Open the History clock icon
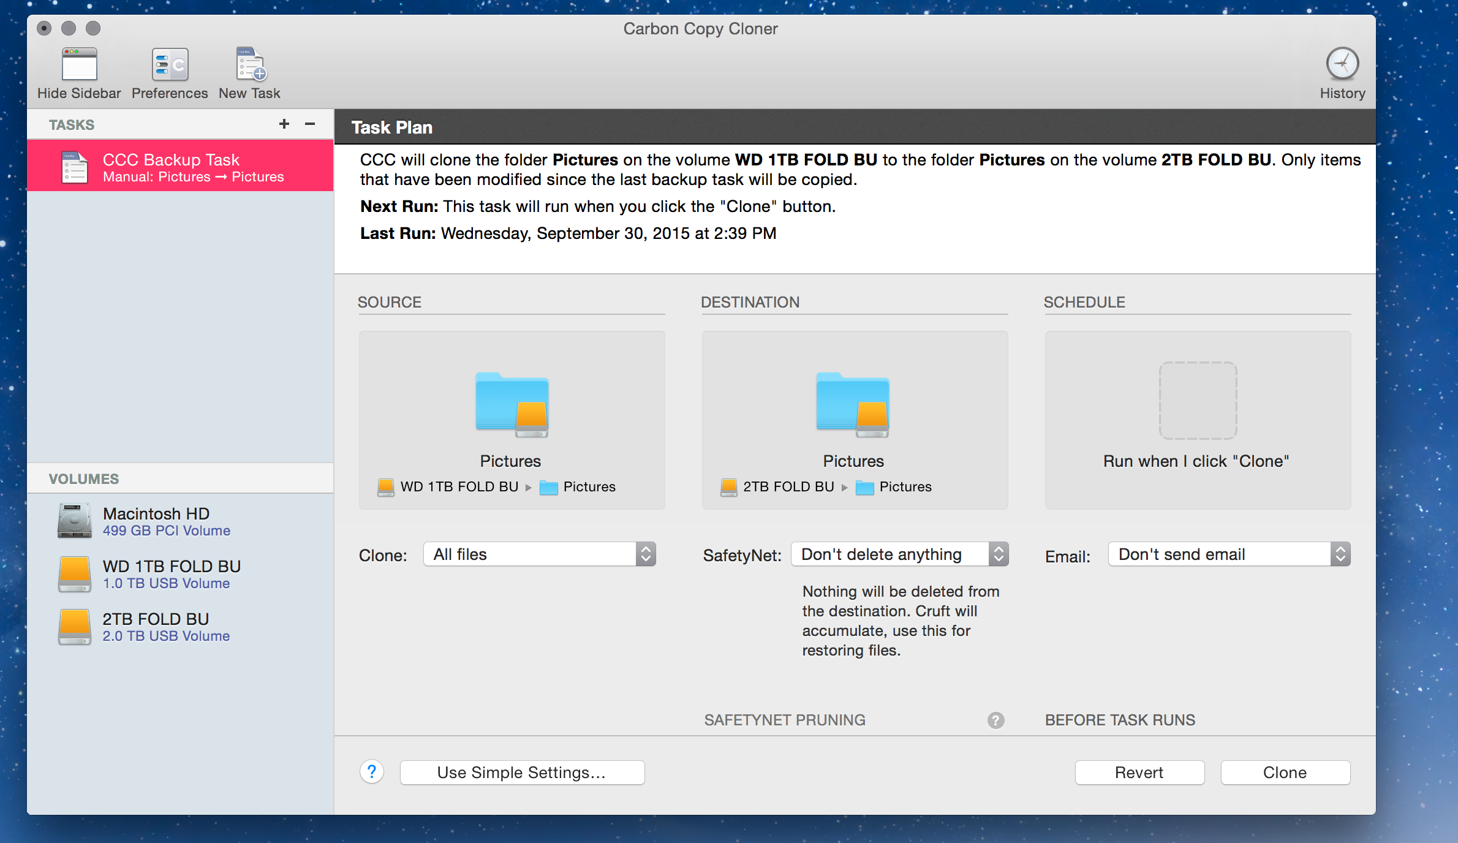1458x843 pixels. click(x=1342, y=64)
